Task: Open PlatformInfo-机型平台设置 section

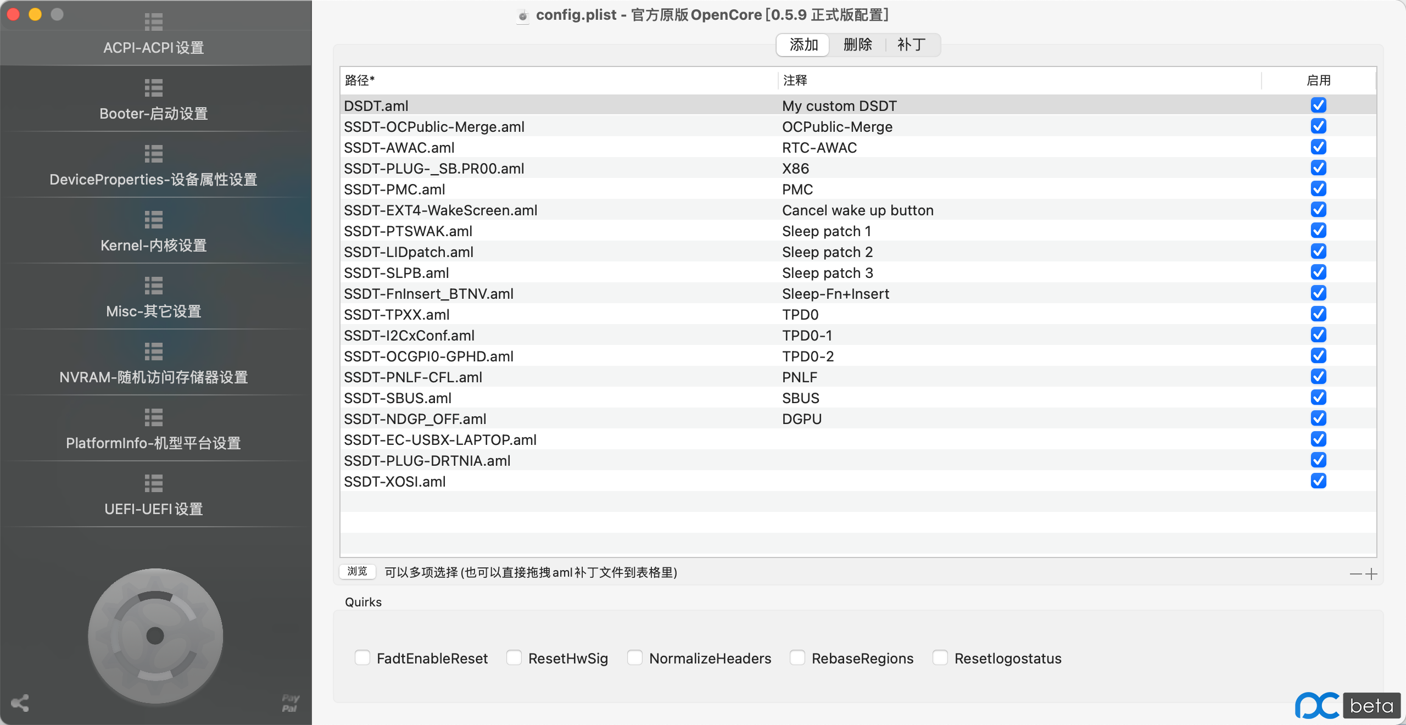Action: coord(154,430)
